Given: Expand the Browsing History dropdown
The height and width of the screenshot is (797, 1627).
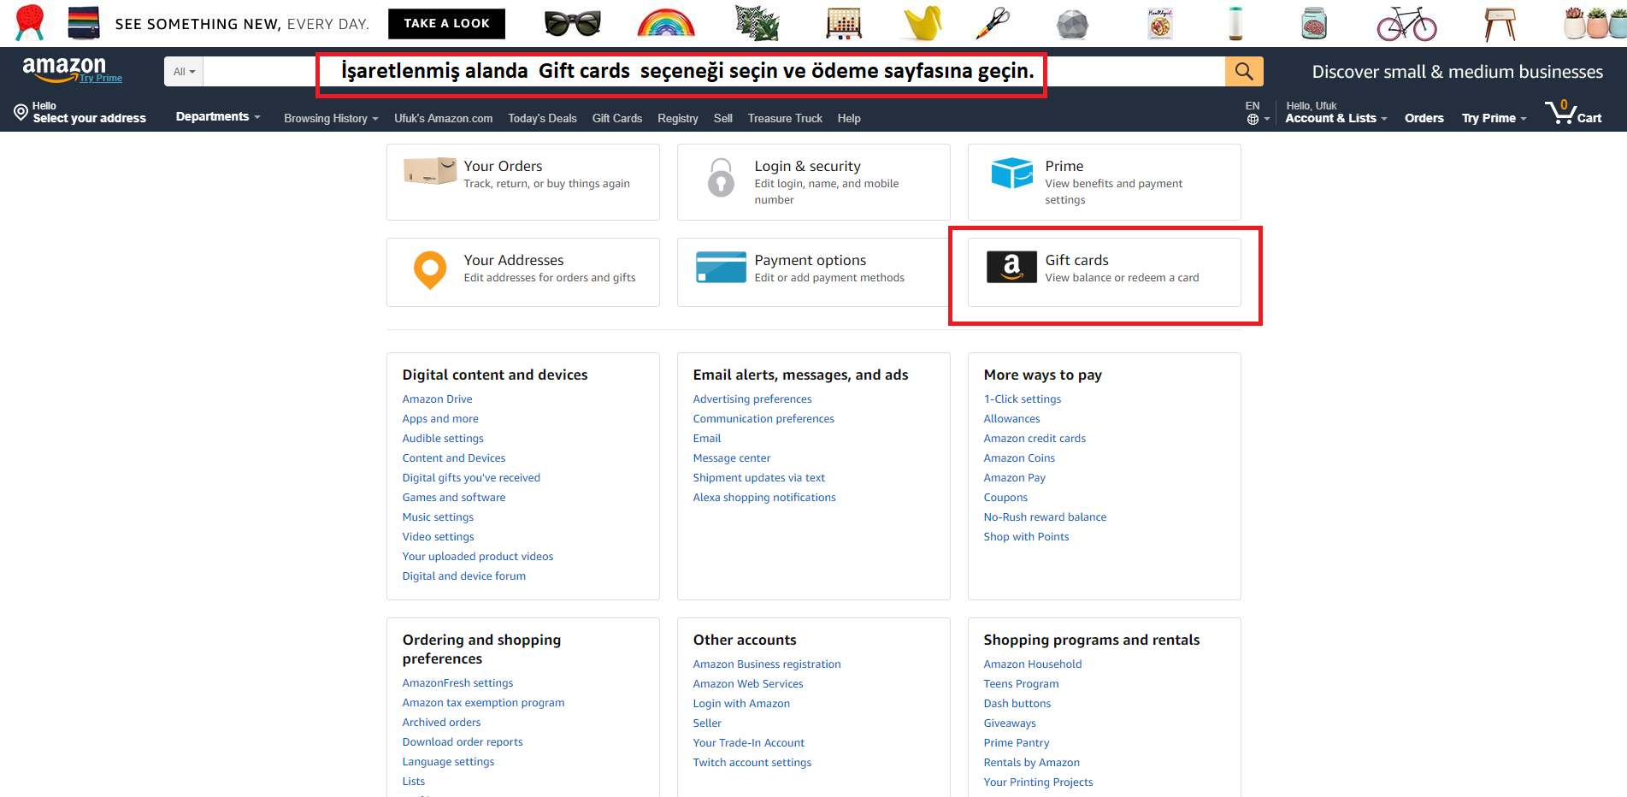Looking at the screenshot, I should point(331,119).
